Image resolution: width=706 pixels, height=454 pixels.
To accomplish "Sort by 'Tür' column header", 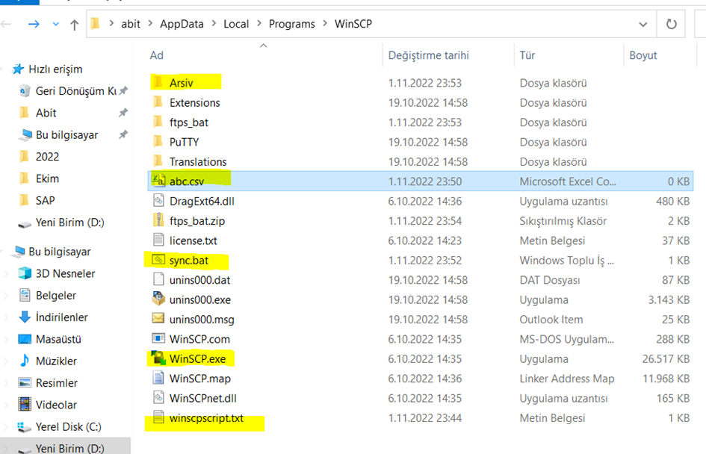I will coord(527,55).
